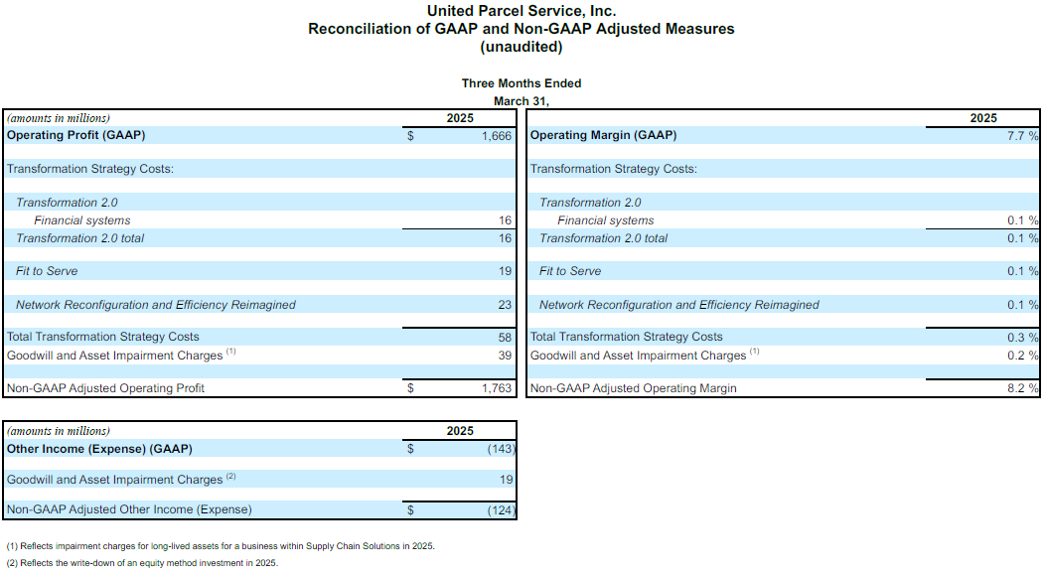
Task: Click 'Other Income (Expense) (GAAP)' label
Action: [x=99, y=449]
